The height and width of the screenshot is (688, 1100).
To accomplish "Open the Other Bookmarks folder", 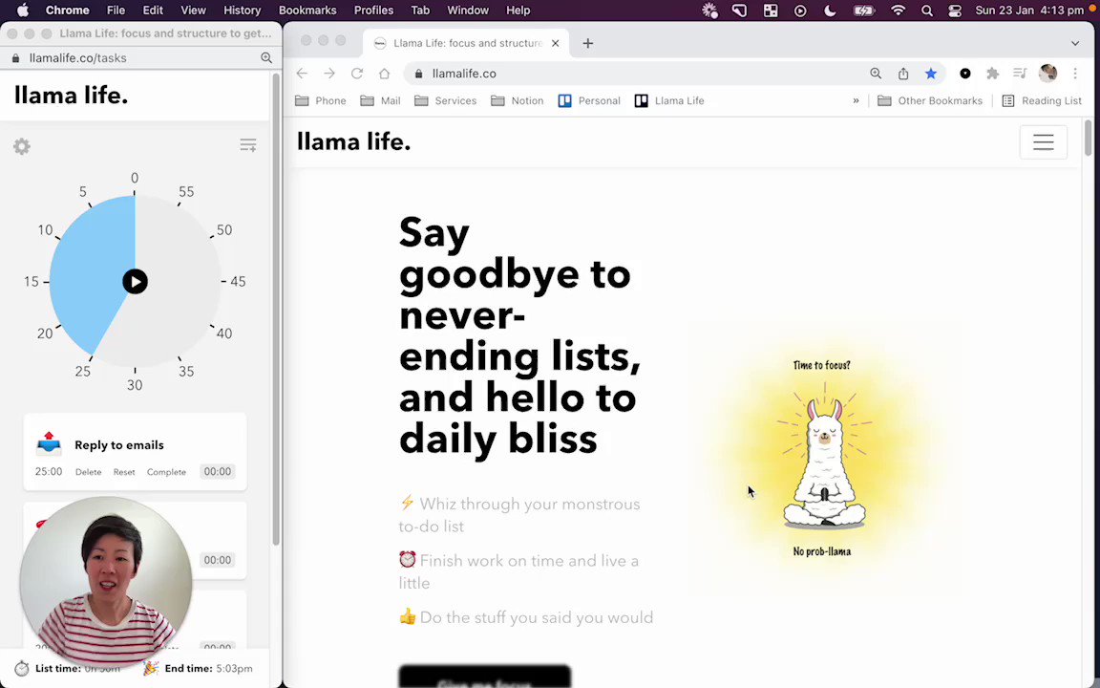I will click(x=930, y=100).
